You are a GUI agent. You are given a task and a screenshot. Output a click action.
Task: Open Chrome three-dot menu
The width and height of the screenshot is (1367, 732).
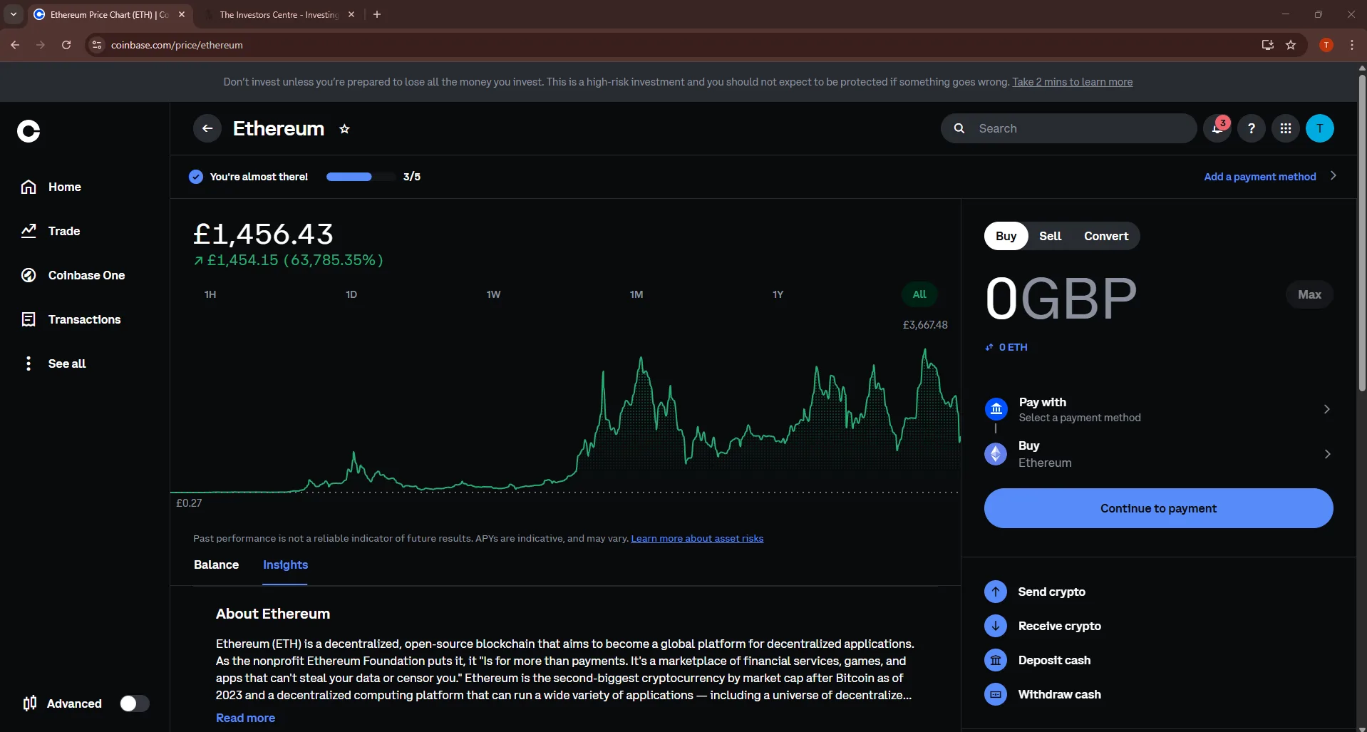pyautogui.click(x=1352, y=45)
